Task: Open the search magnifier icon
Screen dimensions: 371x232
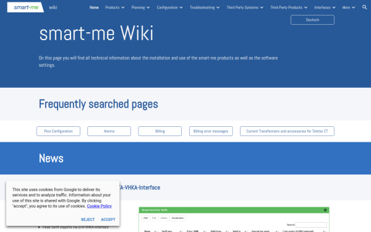Action: (x=364, y=7)
